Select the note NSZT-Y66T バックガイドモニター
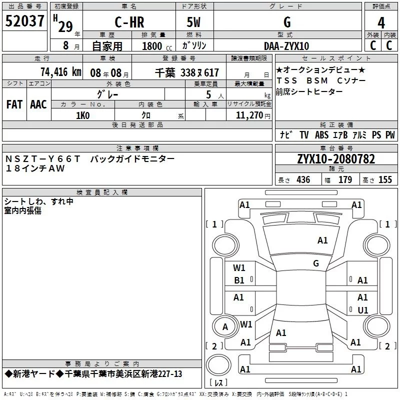400x400 pixels. (90, 159)
